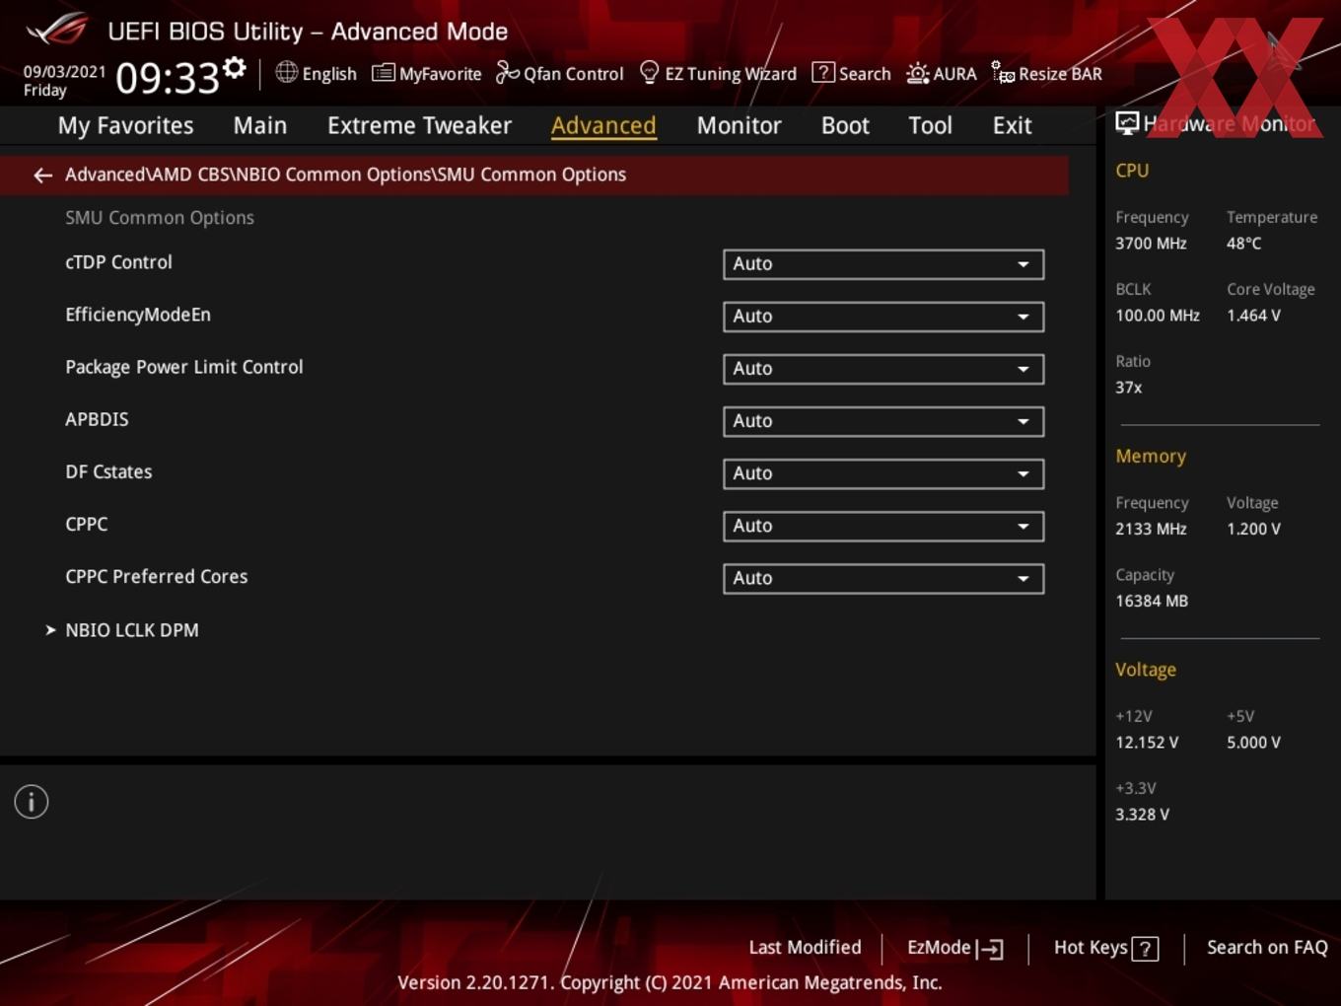Click the 3.328 V reading

1142,815
